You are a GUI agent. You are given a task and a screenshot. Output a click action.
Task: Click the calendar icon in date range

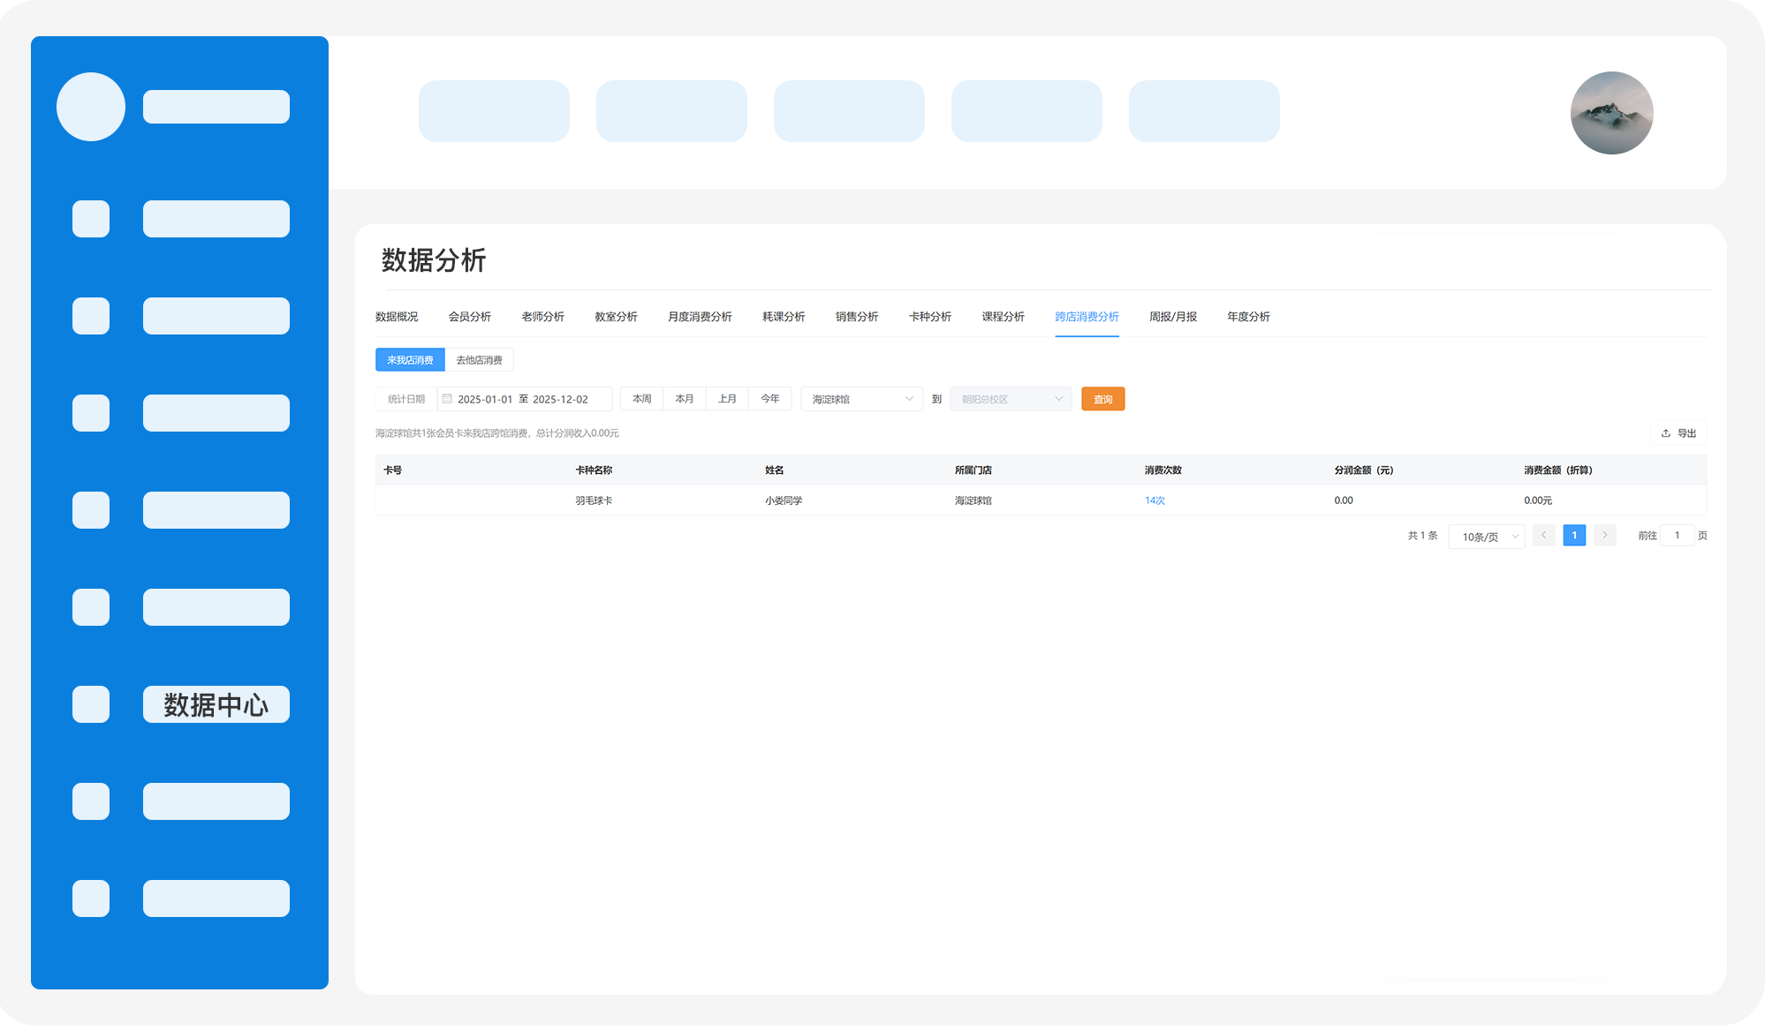click(447, 399)
